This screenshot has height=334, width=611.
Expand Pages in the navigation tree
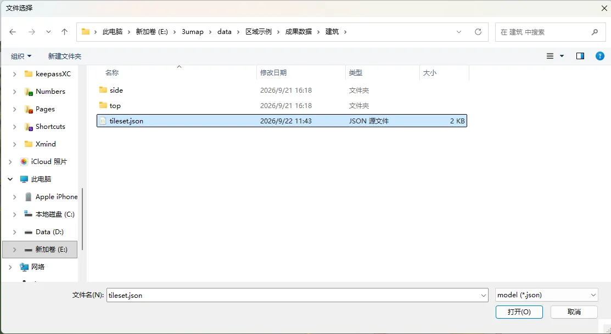[x=14, y=109]
